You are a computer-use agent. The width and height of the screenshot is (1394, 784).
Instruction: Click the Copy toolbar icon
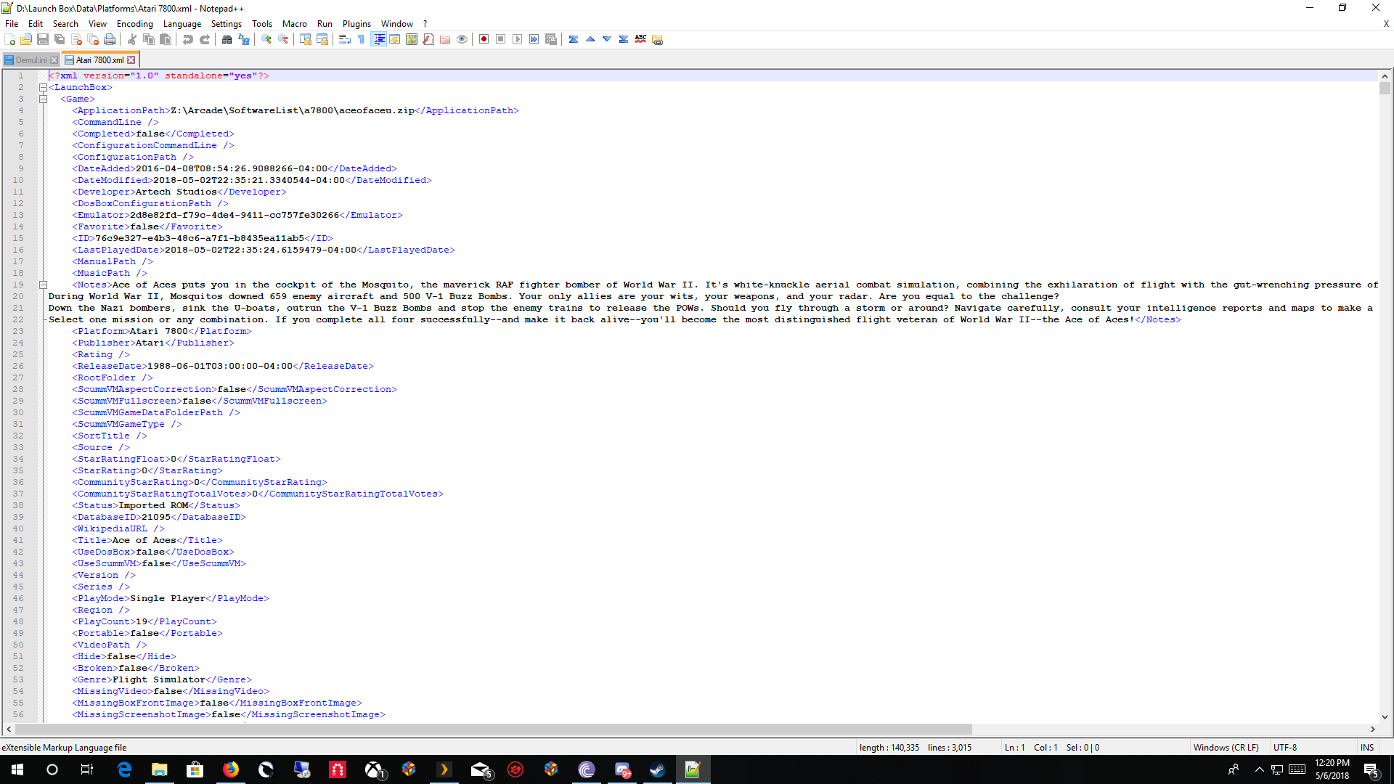click(x=149, y=39)
